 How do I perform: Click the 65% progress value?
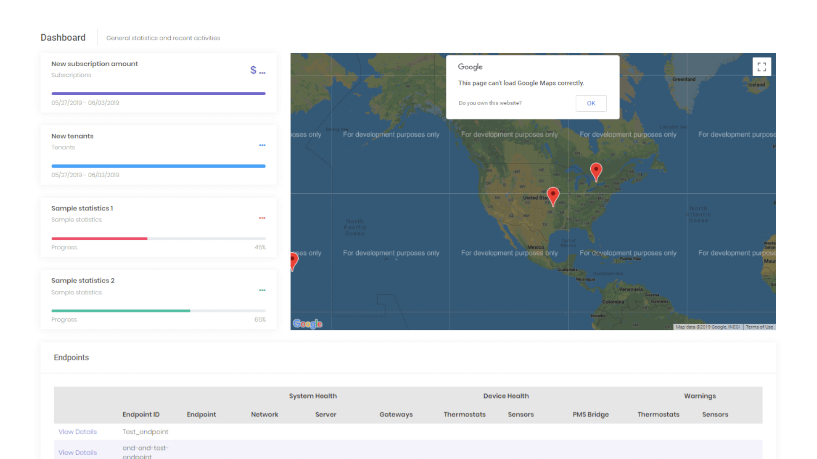(x=260, y=320)
